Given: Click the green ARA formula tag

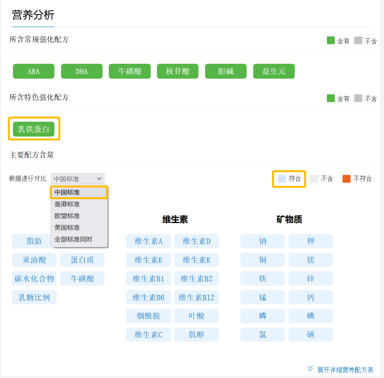Looking at the screenshot, I should [34, 72].
